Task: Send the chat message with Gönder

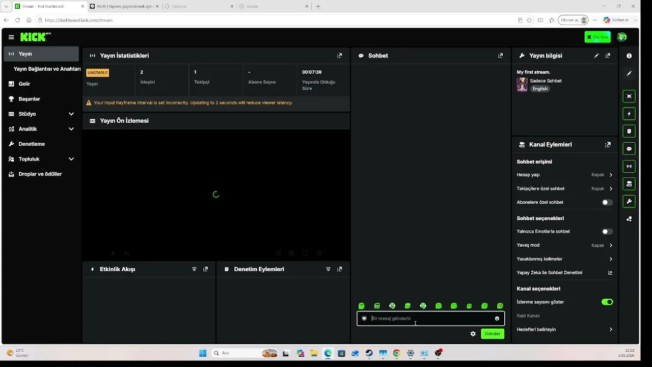Action: tap(493, 334)
